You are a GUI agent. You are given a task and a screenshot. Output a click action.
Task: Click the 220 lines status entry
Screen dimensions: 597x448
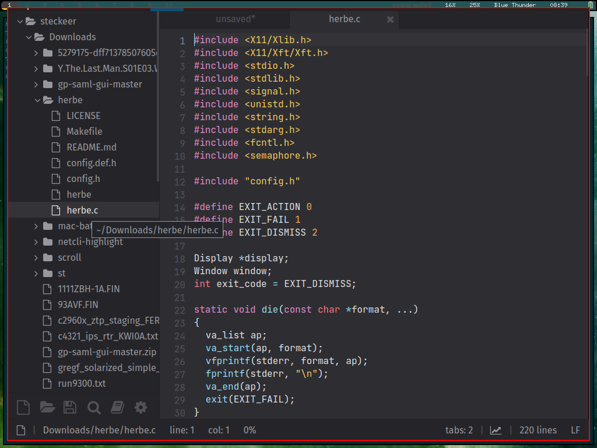coord(538,430)
